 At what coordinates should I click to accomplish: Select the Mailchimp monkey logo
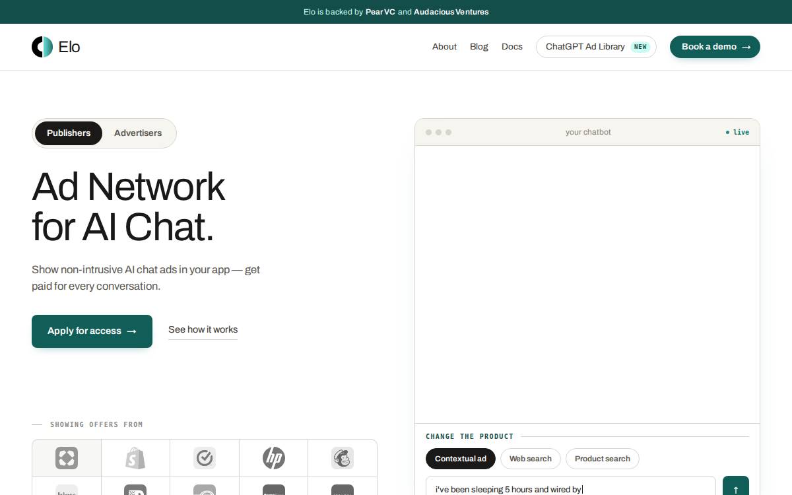(x=343, y=457)
